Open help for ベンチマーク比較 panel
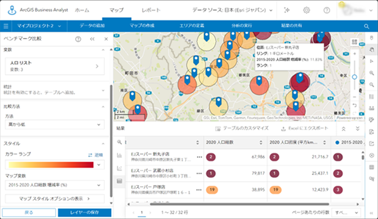The height and width of the screenshot is (219, 378). (78, 39)
